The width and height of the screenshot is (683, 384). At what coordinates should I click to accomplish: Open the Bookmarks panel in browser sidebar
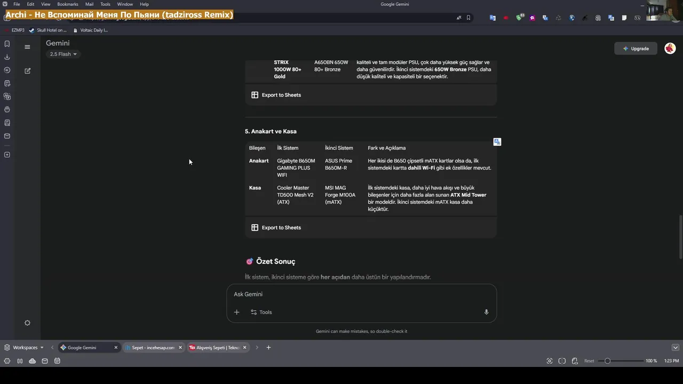(7, 44)
